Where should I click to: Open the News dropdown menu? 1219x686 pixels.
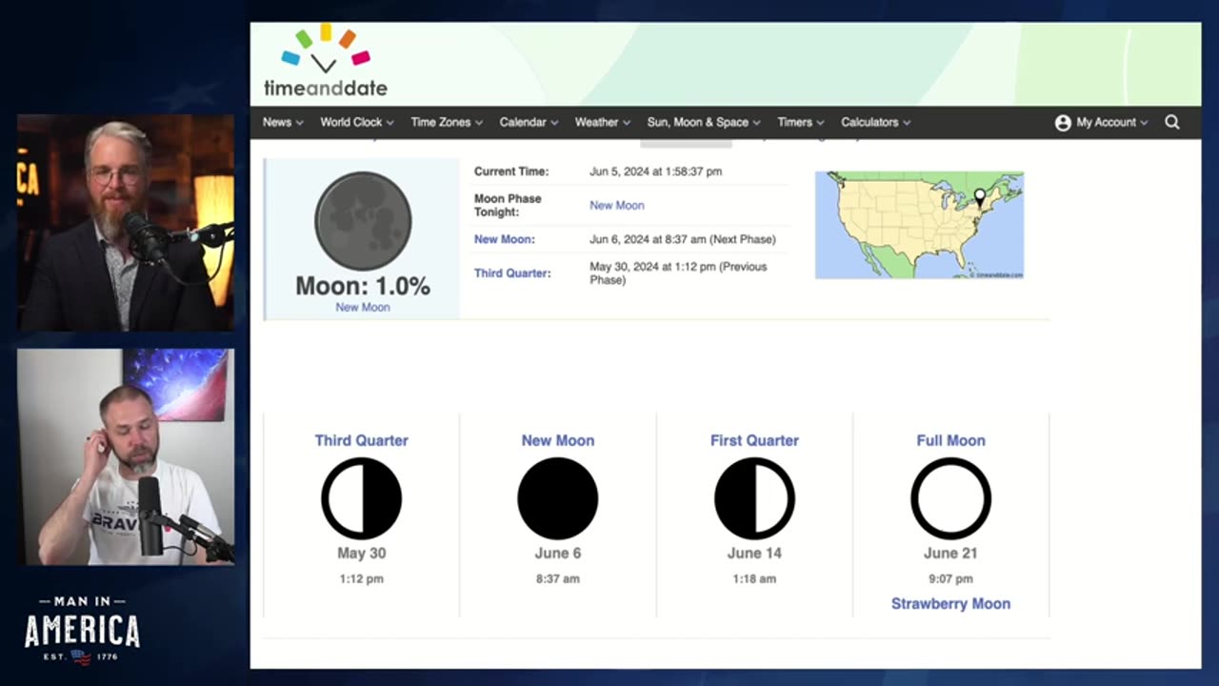pyautogui.click(x=283, y=122)
